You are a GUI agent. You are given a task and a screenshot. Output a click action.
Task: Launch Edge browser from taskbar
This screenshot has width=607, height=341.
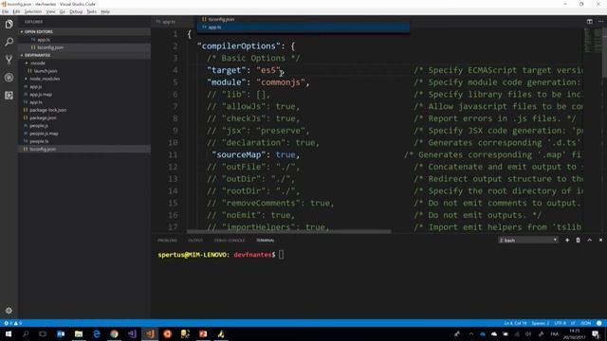point(97,334)
